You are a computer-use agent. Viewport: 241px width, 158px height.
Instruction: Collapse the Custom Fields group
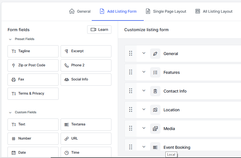click(x=10, y=112)
